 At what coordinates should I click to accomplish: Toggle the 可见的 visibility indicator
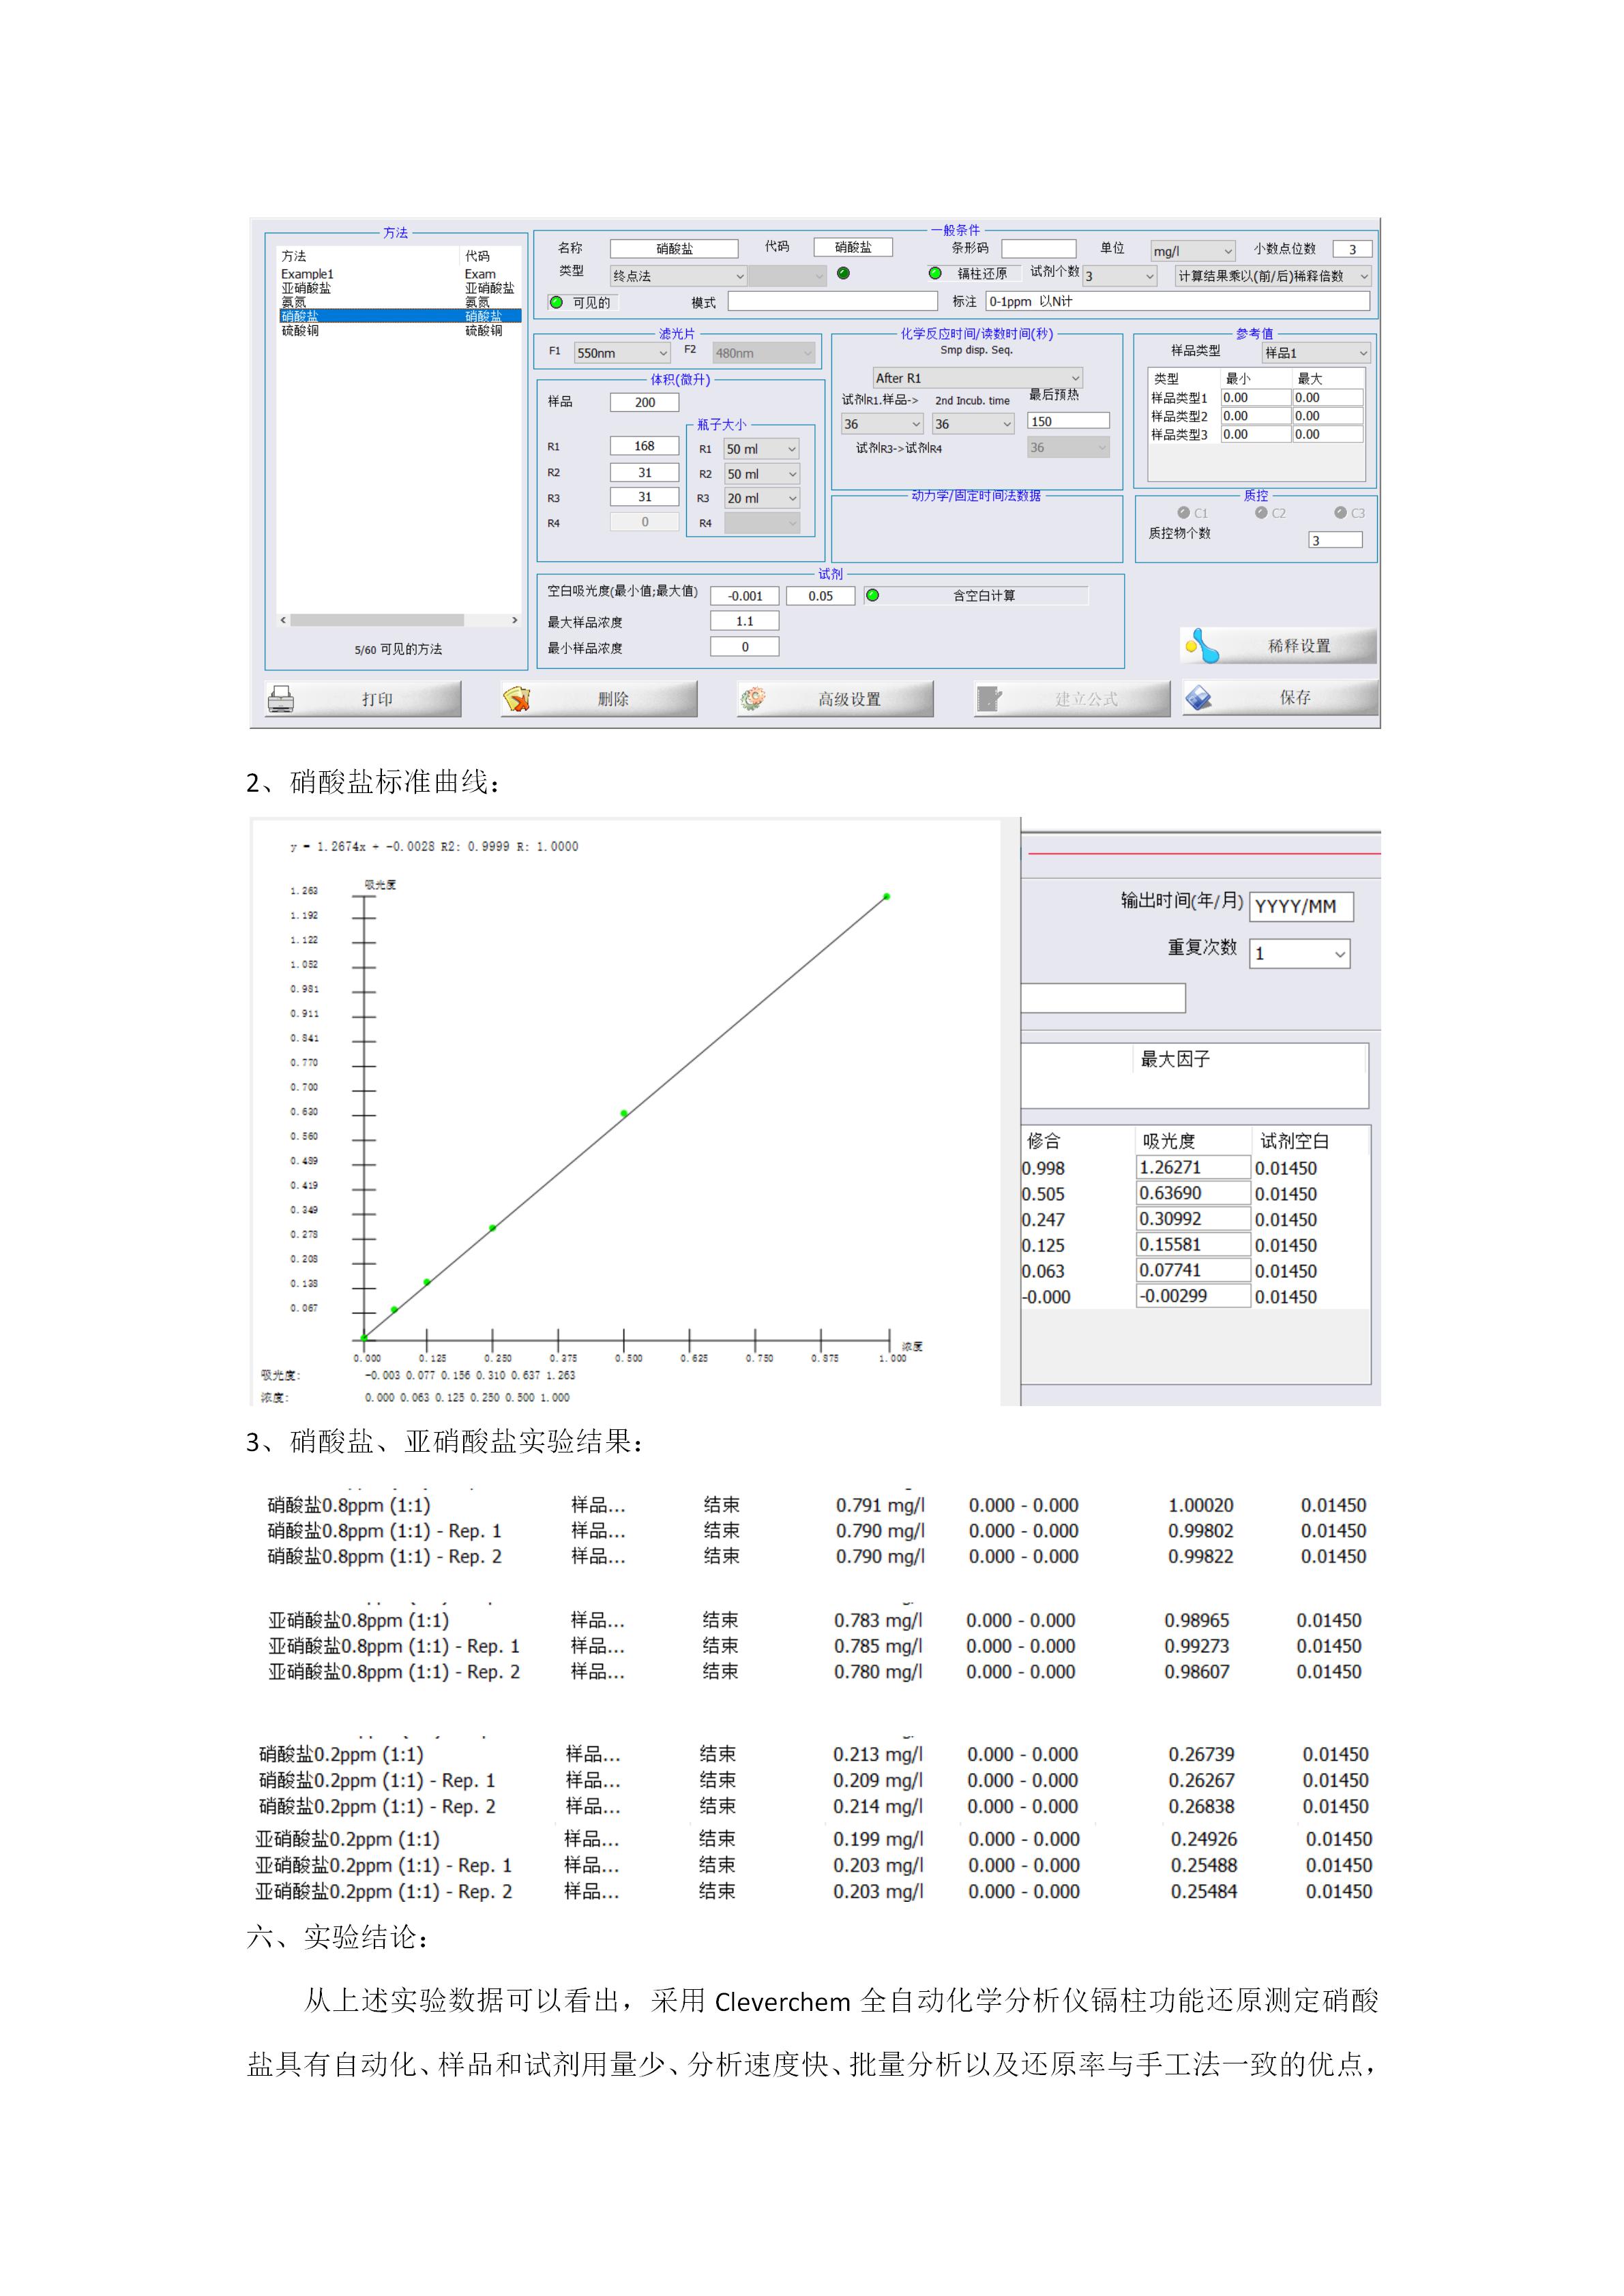tap(557, 302)
